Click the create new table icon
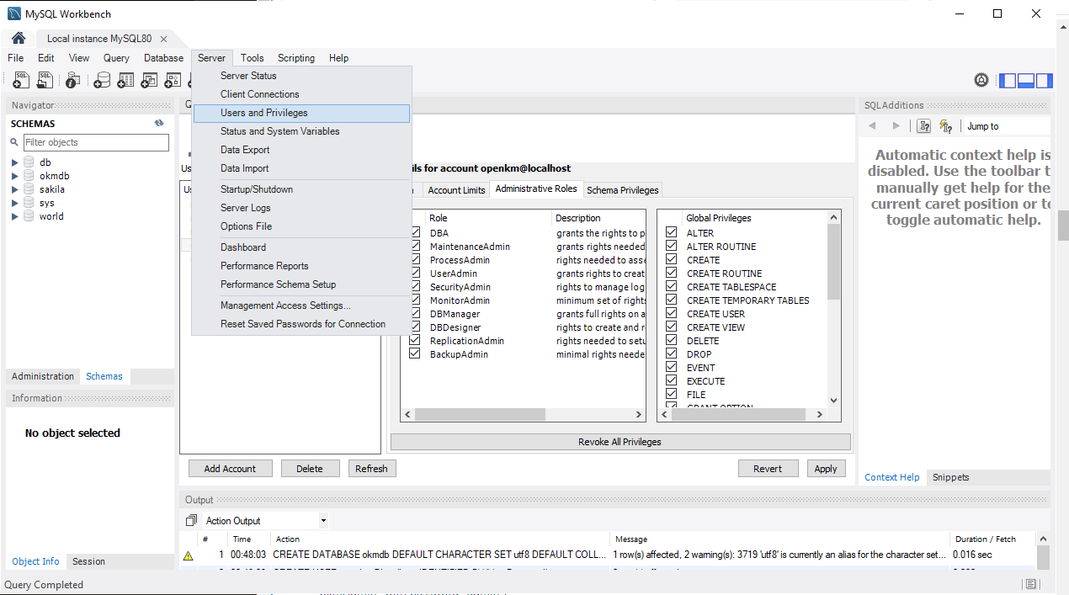The height and width of the screenshot is (595, 1069). coord(125,81)
